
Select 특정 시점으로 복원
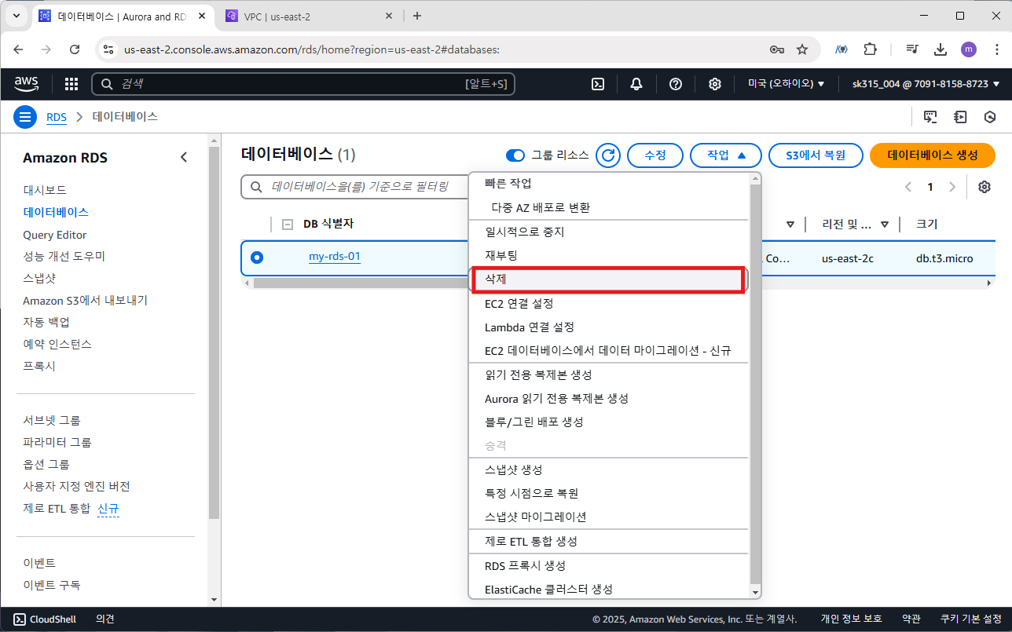610,493
